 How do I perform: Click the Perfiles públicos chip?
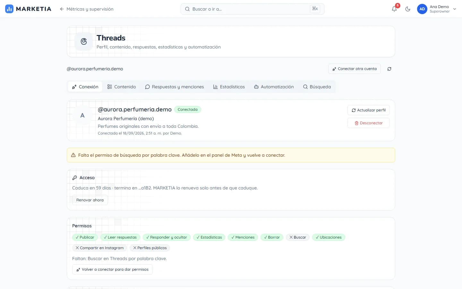150,248
